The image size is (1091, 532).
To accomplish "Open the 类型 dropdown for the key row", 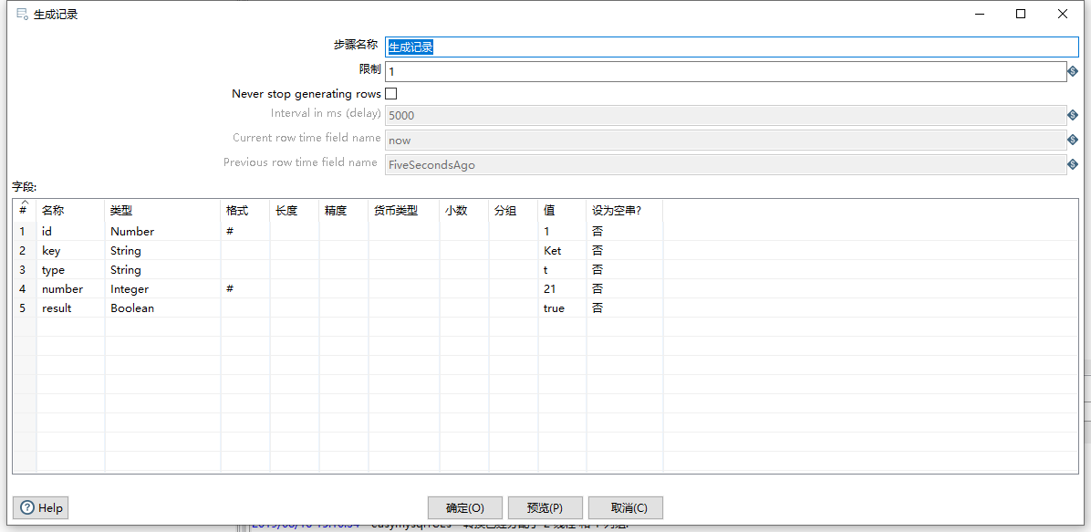I will [162, 250].
